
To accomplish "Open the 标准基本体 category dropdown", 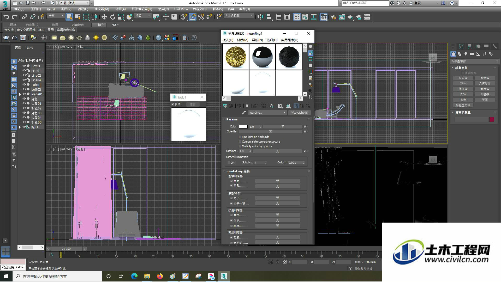I will 474,61.
